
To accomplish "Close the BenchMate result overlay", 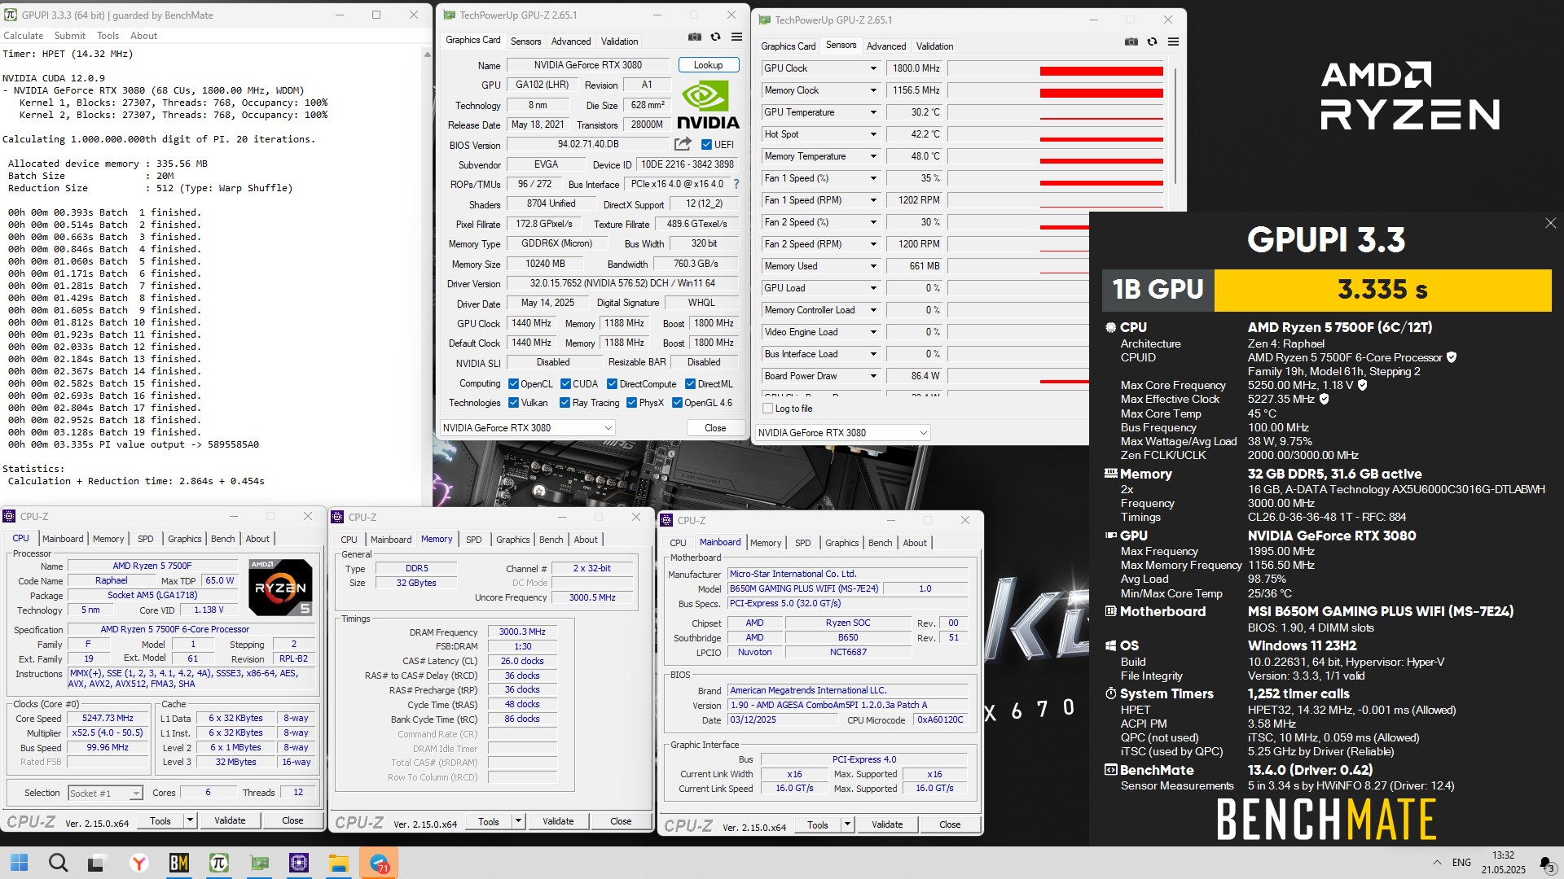I will pos(1550,223).
